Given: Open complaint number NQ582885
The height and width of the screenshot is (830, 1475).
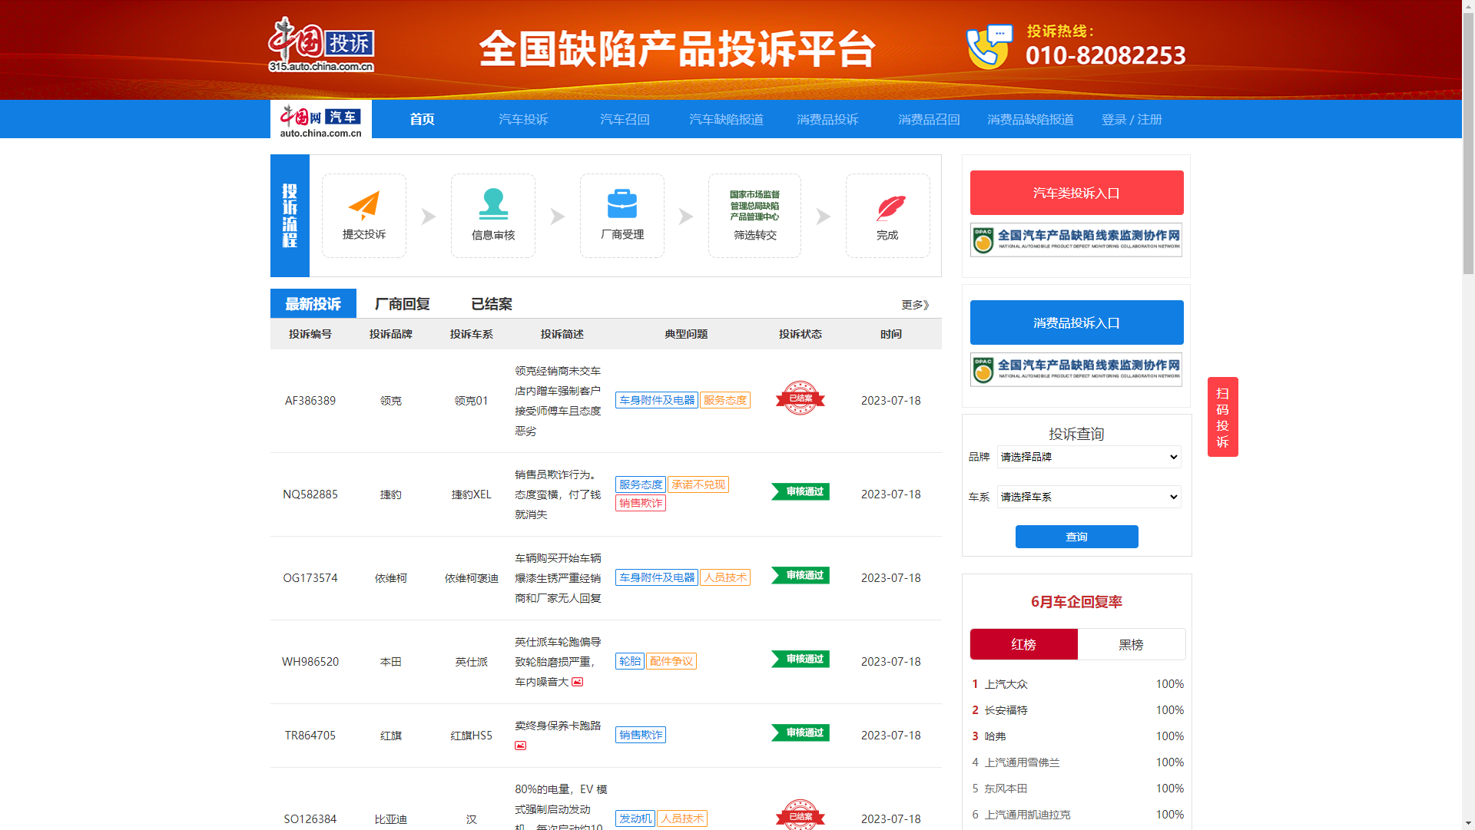Looking at the screenshot, I should click(x=310, y=494).
